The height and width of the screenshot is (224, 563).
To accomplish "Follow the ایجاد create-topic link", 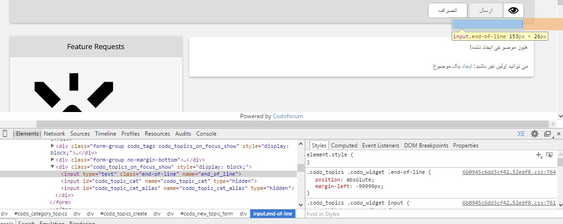I will coord(466,67).
